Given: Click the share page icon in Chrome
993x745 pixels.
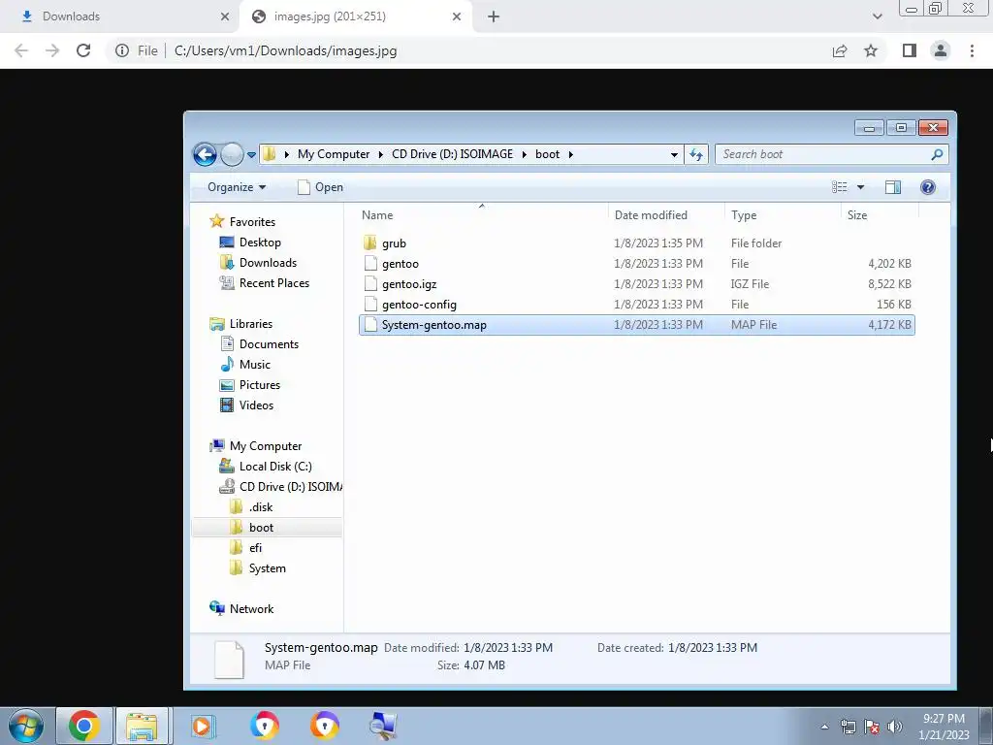Looking at the screenshot, I should pos(840,50).
